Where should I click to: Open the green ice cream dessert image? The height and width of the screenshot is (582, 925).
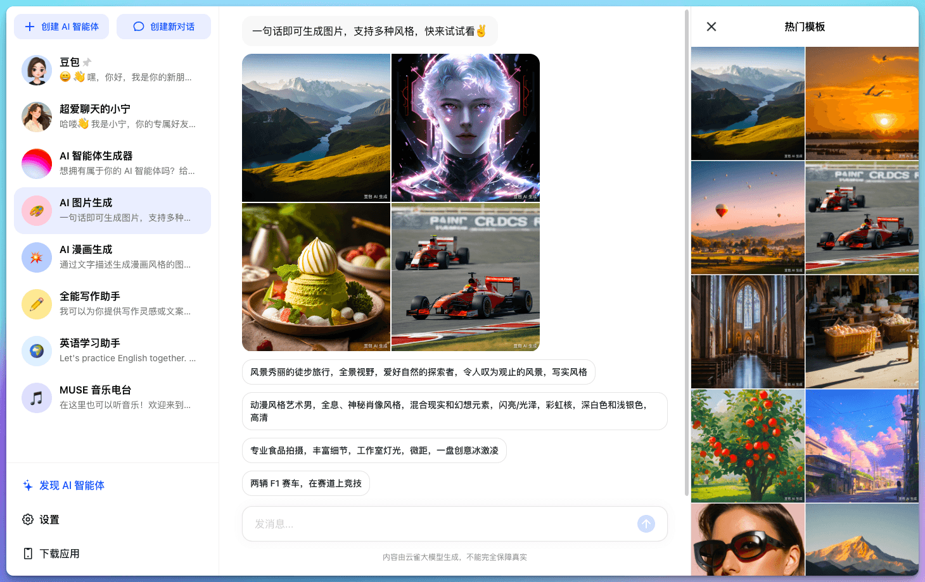point(316,277)
